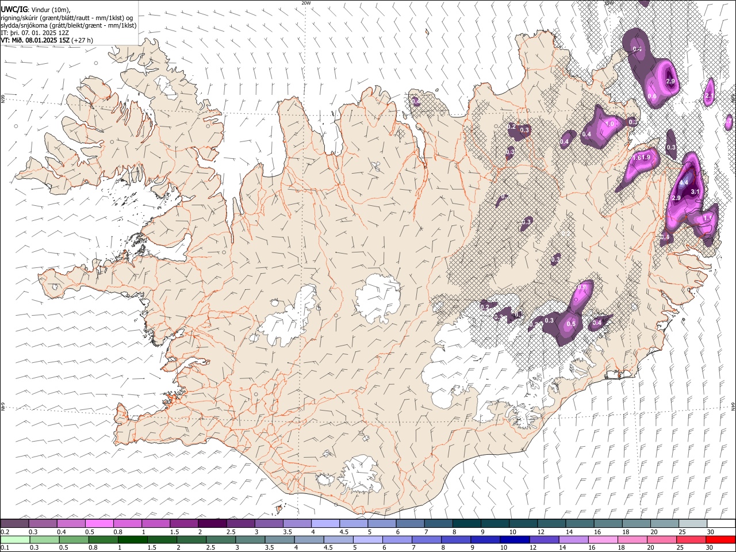
Task: Click the 'slydda/snjókoma' snow legend description line
Action: tap(69, 25)
